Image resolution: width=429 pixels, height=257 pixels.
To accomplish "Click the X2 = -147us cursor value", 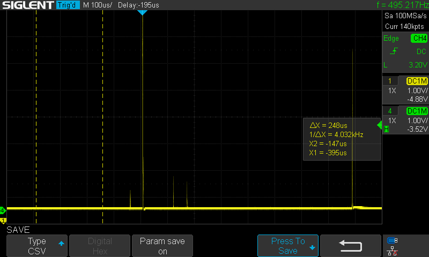I will click(328, 143).
